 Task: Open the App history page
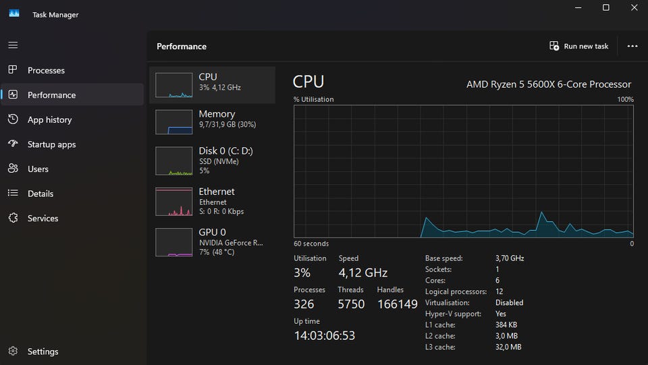(x=49, y=119)
